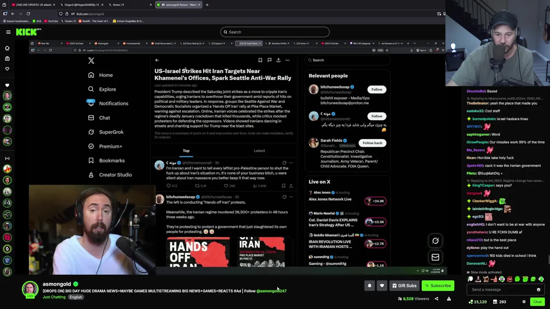Image resolution: width=550 pixels, height=309 pixels.
Task: Share the US-Israel Strikes story
Action: pos(278,60)
